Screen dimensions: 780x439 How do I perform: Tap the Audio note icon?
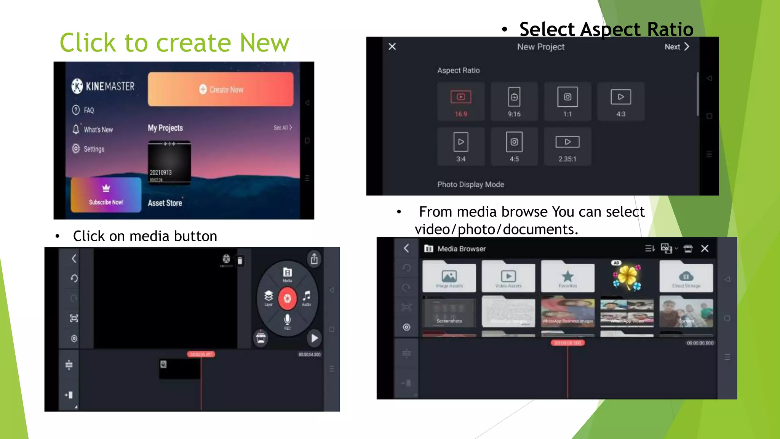(x=307, y=297)
